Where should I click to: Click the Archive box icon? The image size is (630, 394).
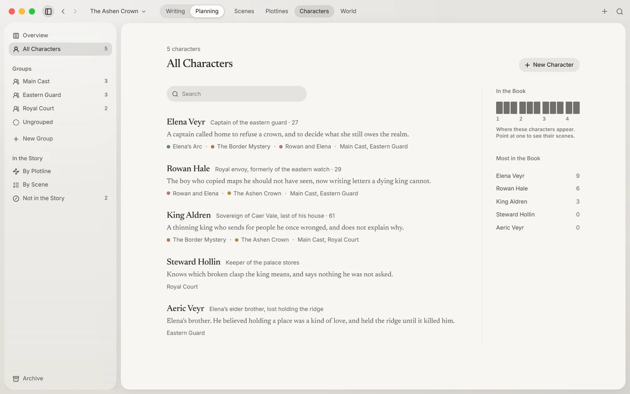16,378
